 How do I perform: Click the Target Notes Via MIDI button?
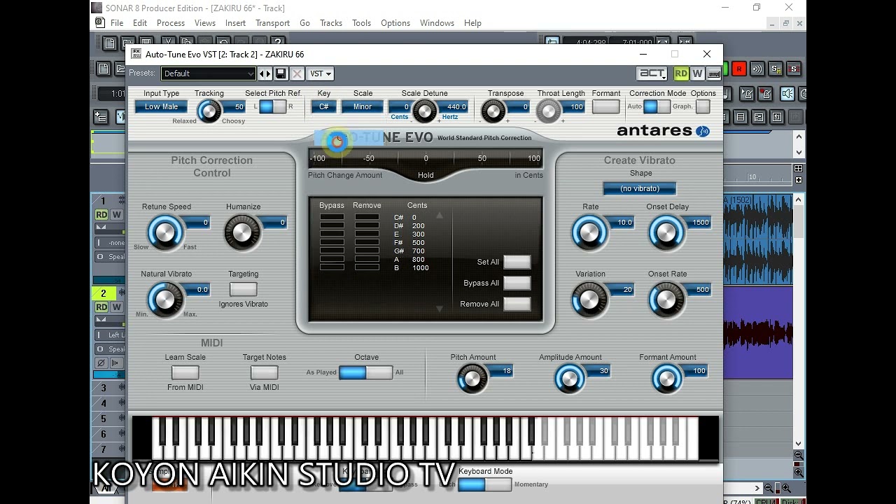(264, 372)
